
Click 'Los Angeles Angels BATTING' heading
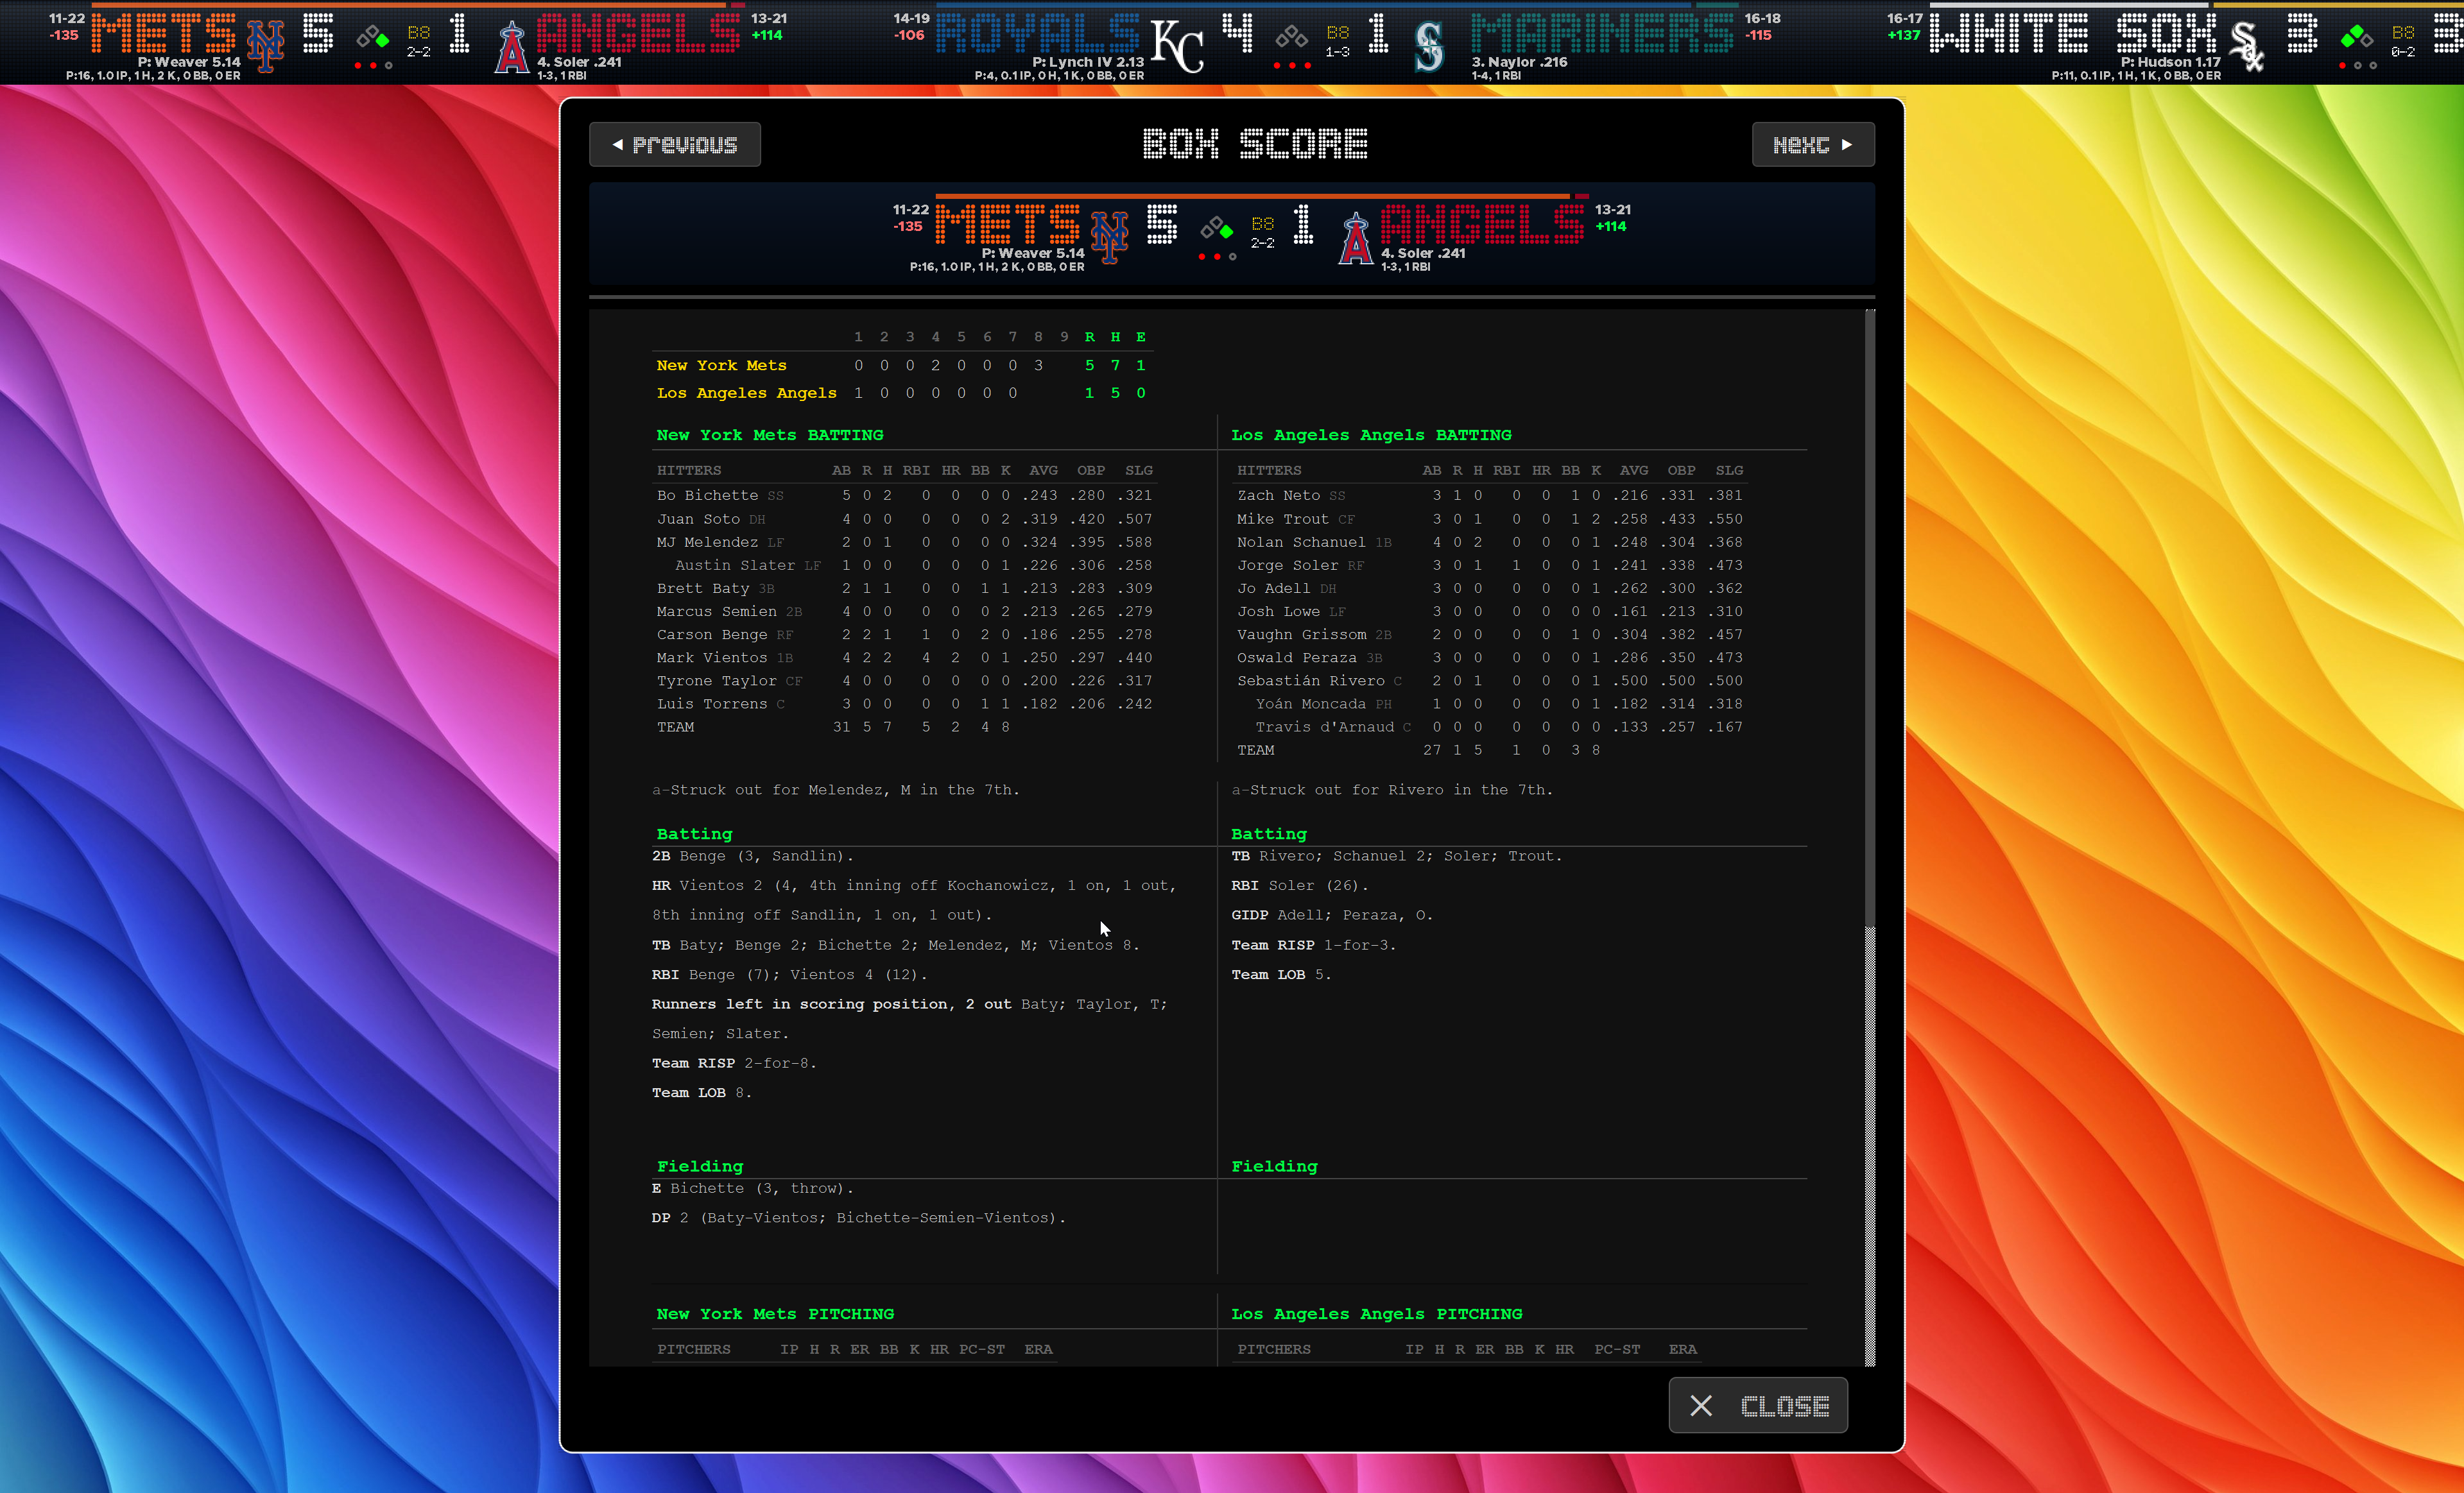pyautogui.click(x=1371, y=435)
